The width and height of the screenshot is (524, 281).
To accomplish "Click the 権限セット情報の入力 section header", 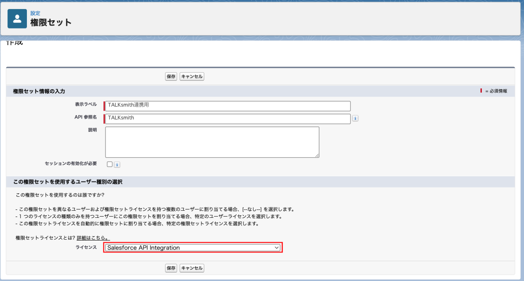I will point(39,91).
